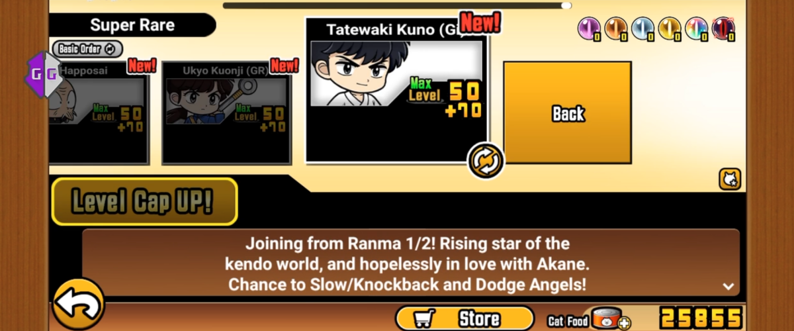Screen dimensions: 794x331
Task: Tap the orange Catseye icon
Action: 615,29
